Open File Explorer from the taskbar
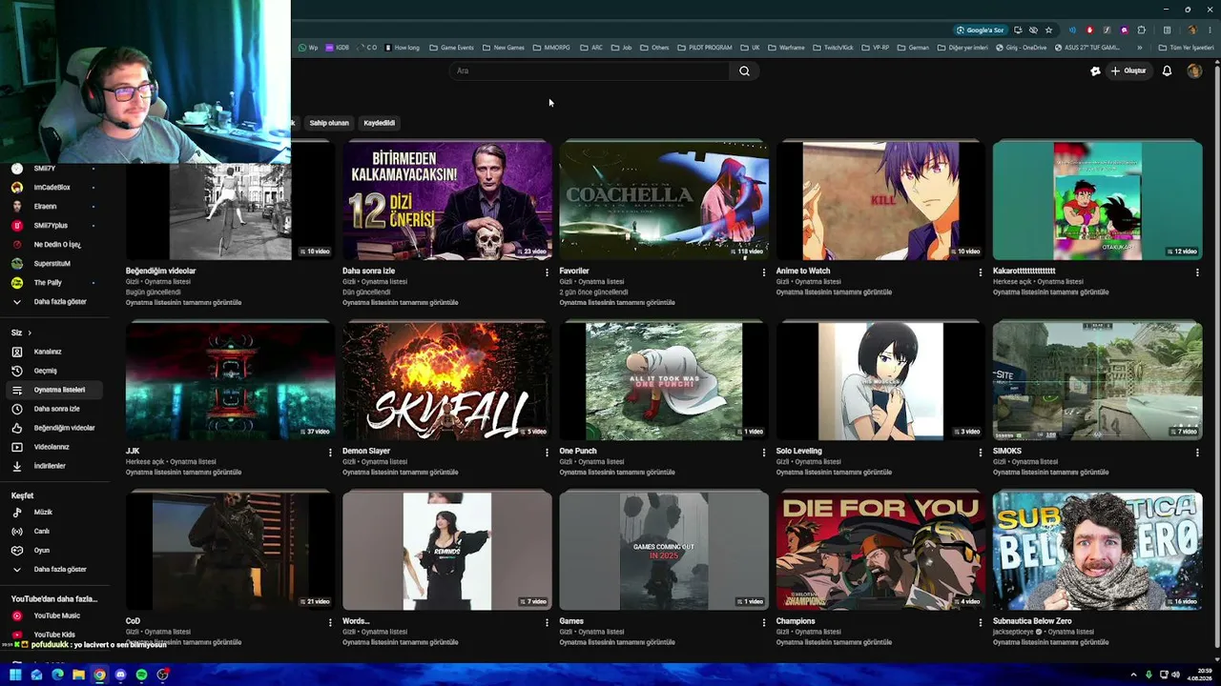The height and width of the screenshot is (686, 1221). [x=78, y=675]
